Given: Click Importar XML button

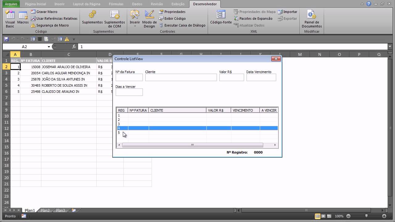Looking at the screenshot, I should pyautogui.click(x=288, y=12).
